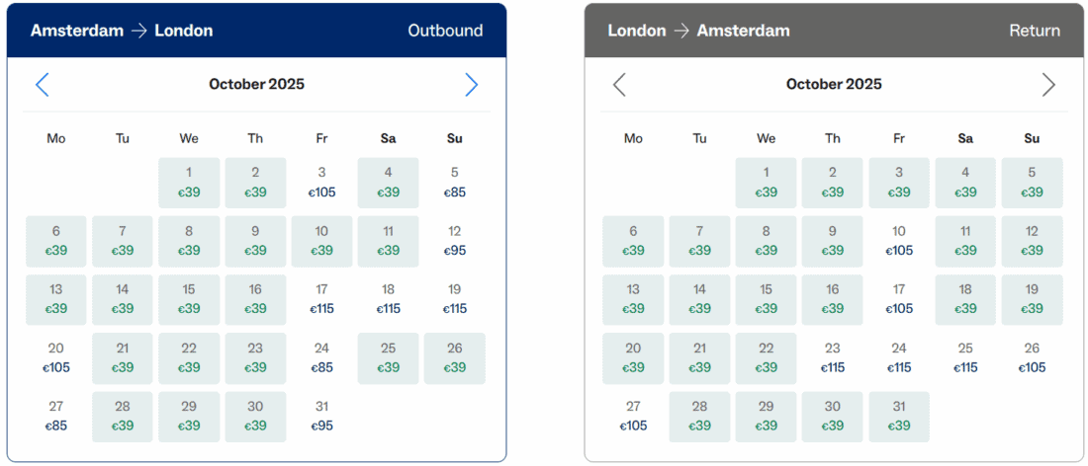Viewport: 1088px width, 466px height.
Task: Choose return October 23 at €115
Action: (833, 357)
